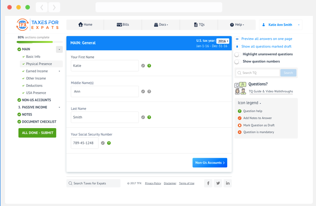This screenshot has height=206, width=316.
Task: Open the Katie Ann Smith account menu
Action: 281,25
